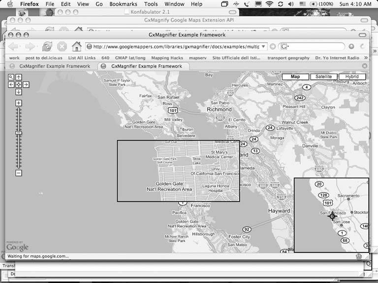Open the Mapping Hacks bookmark
Image resolution: width=378 pixels, height=283 pixels.
pos(167,57)
